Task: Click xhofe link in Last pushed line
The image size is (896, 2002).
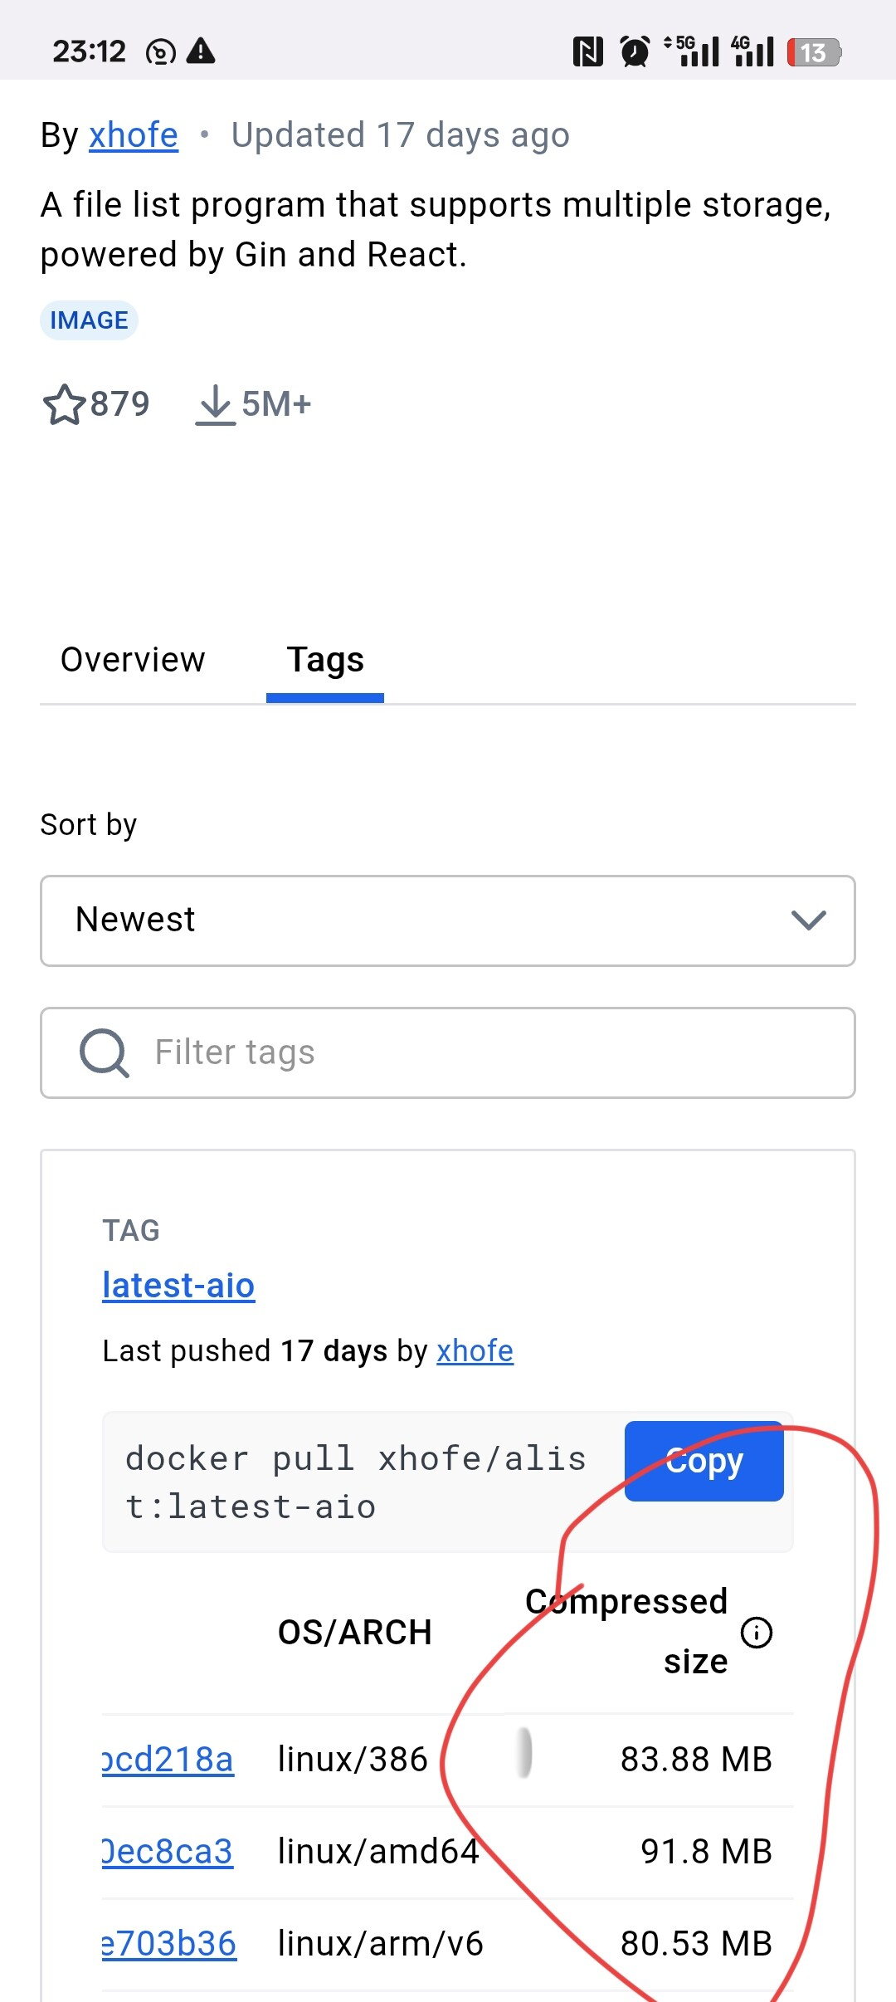Action: [x=475, y=1351]
